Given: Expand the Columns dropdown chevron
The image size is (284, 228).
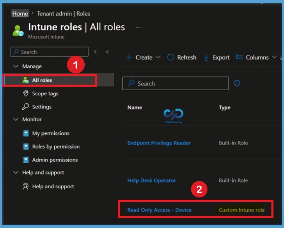Looking at the screenshot, I should pos(275,57).
